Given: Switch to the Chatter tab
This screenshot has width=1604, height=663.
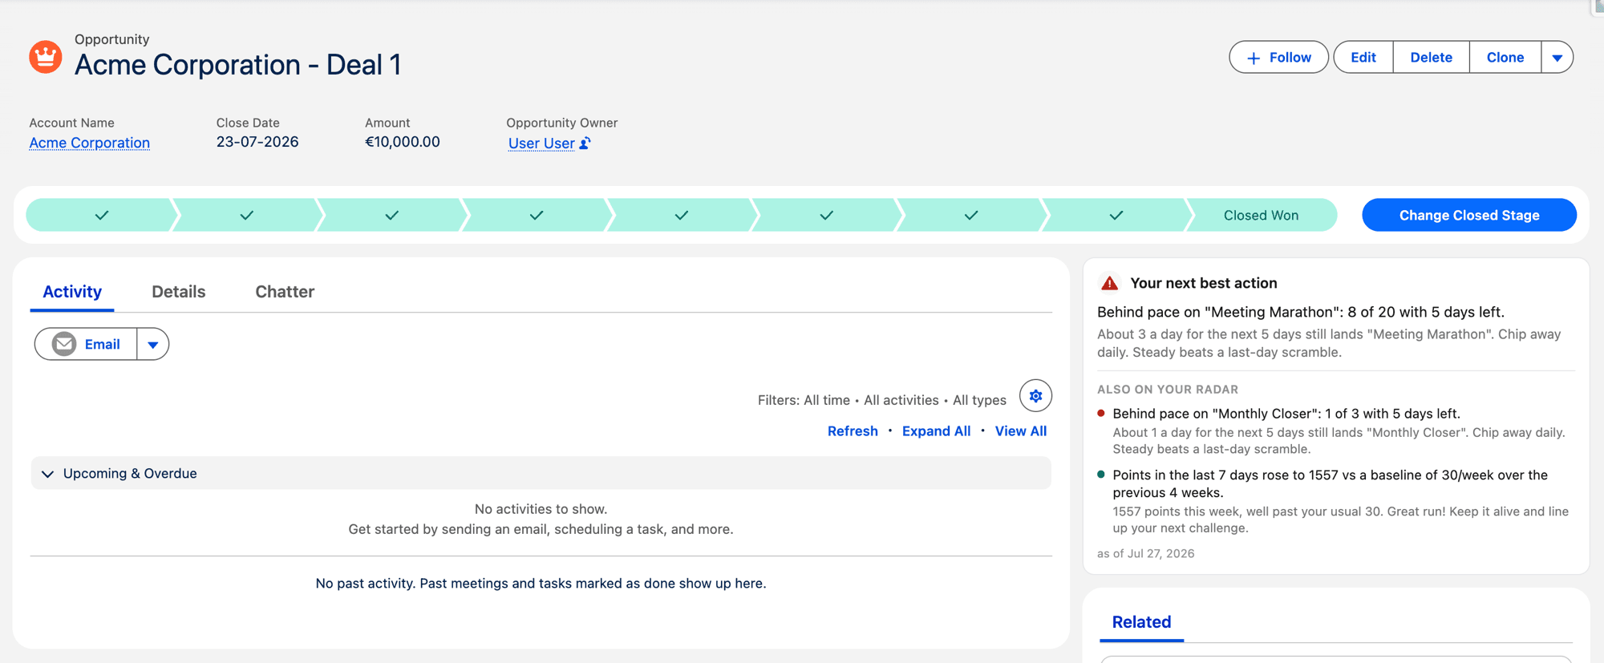Looking at the screenshot, I should click(285, 292).
